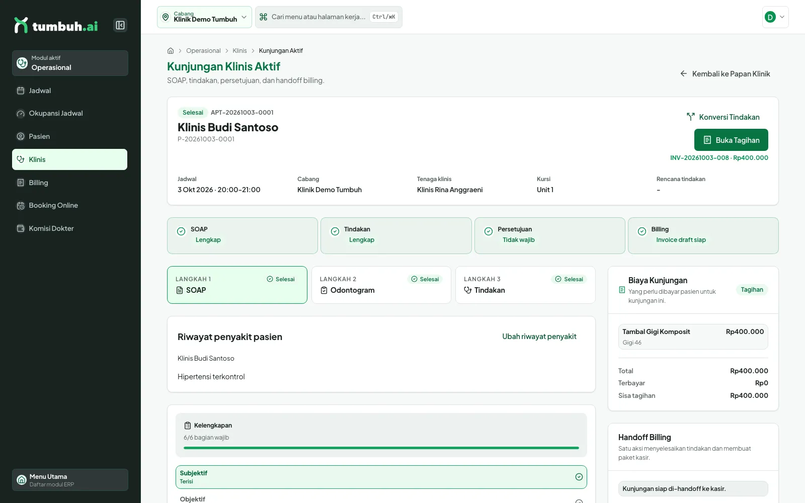Open the user avatar D dropdown

pos(775,17)
